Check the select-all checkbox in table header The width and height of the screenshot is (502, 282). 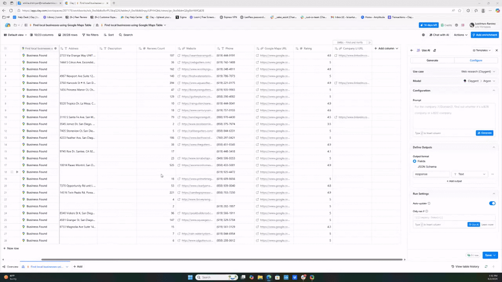tap(5, 48)
